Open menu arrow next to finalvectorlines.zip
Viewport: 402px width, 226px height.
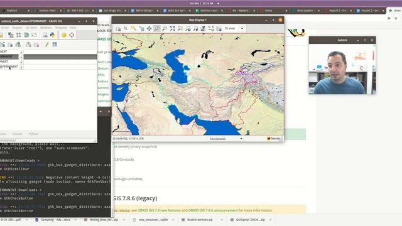[x=222, y=220]
